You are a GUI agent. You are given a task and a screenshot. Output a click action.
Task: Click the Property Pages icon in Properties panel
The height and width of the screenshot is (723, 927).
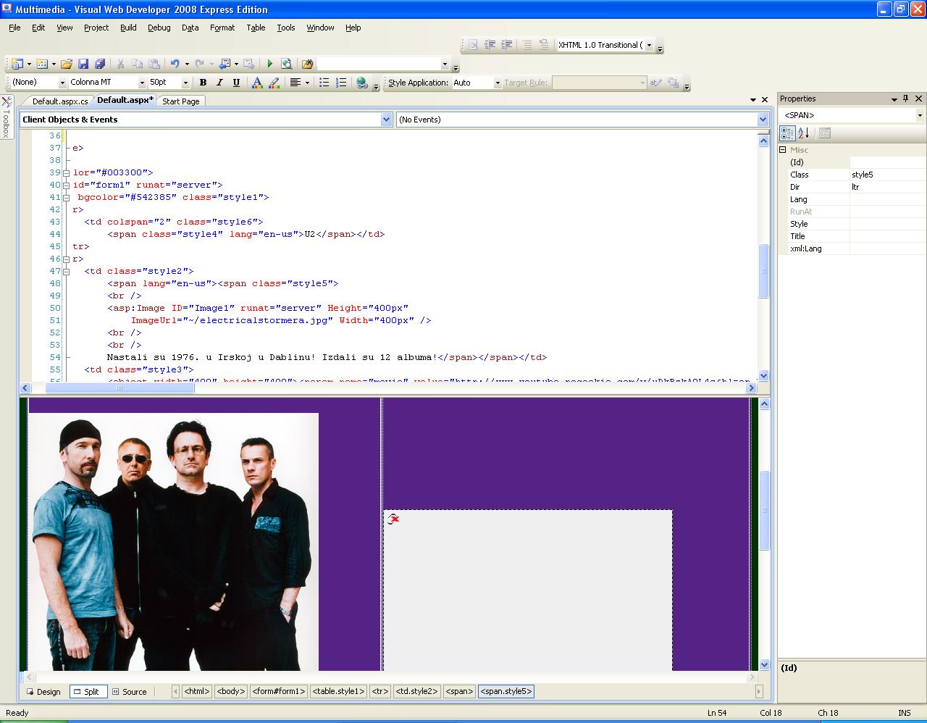825,133
